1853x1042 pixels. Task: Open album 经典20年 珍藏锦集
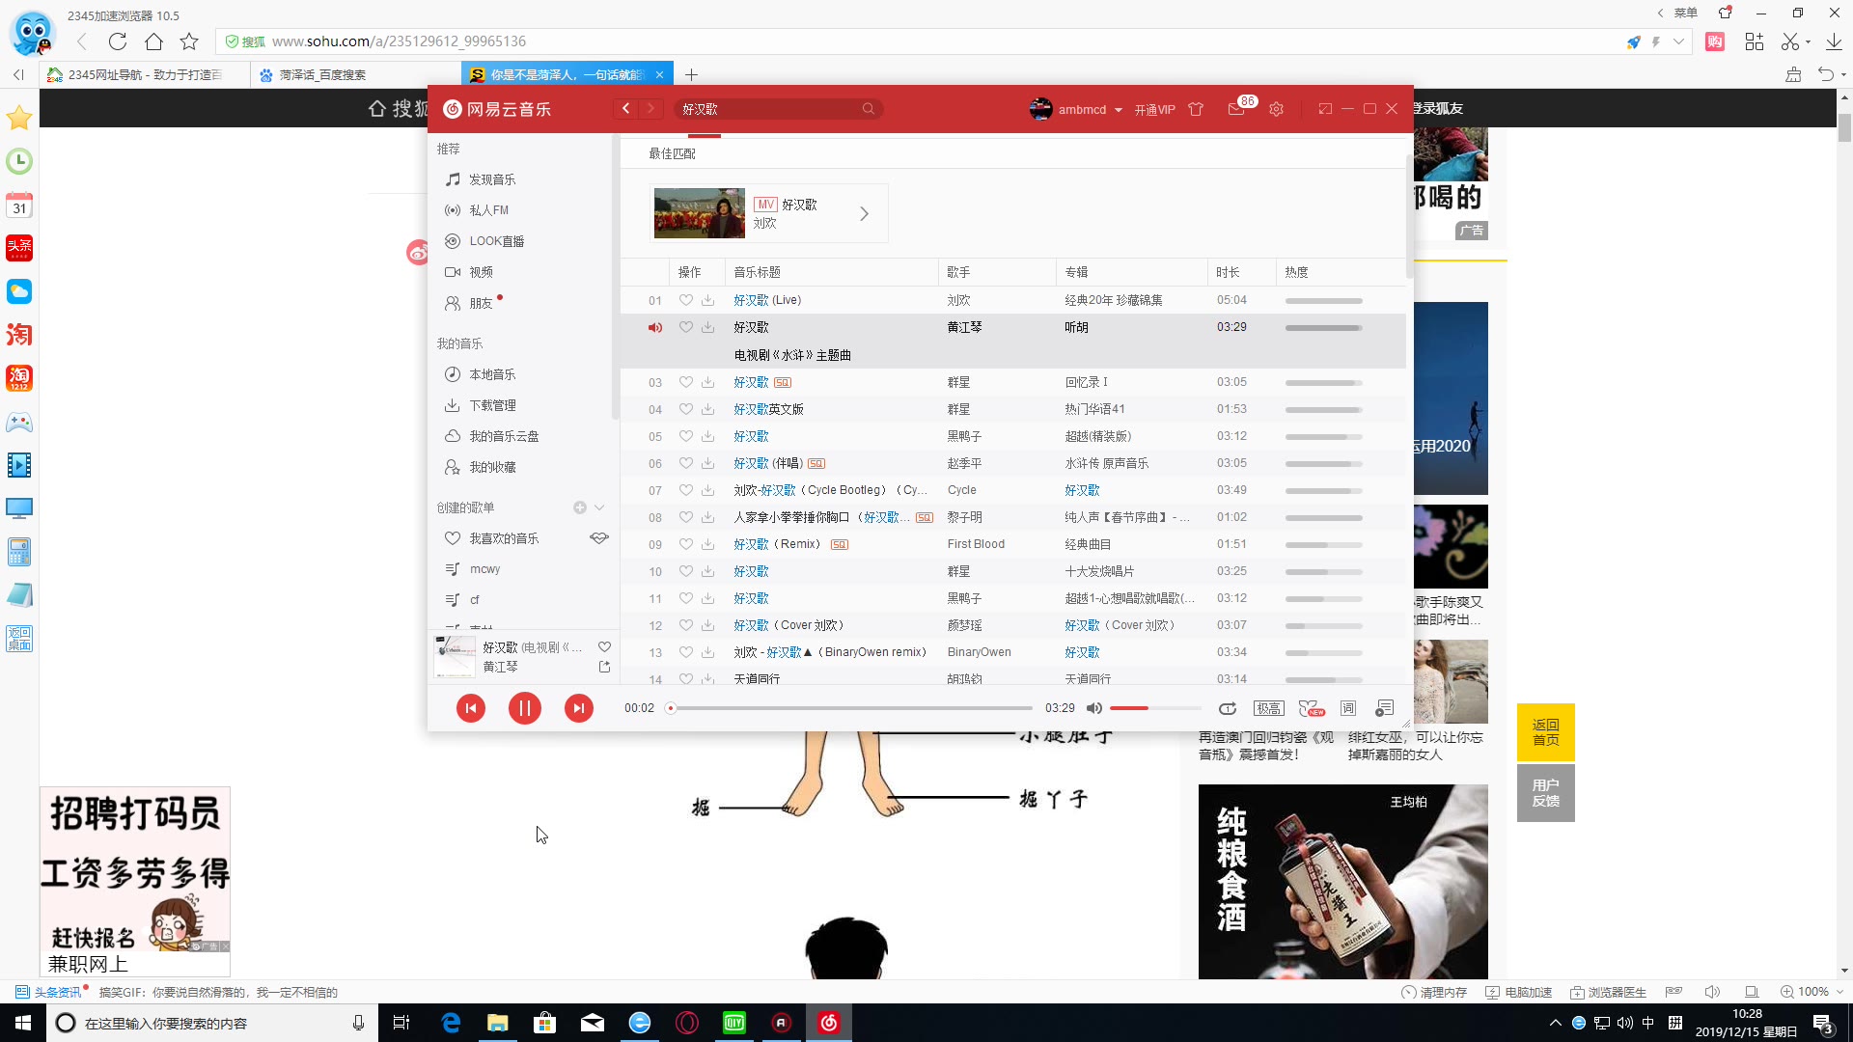(1113, 300)
